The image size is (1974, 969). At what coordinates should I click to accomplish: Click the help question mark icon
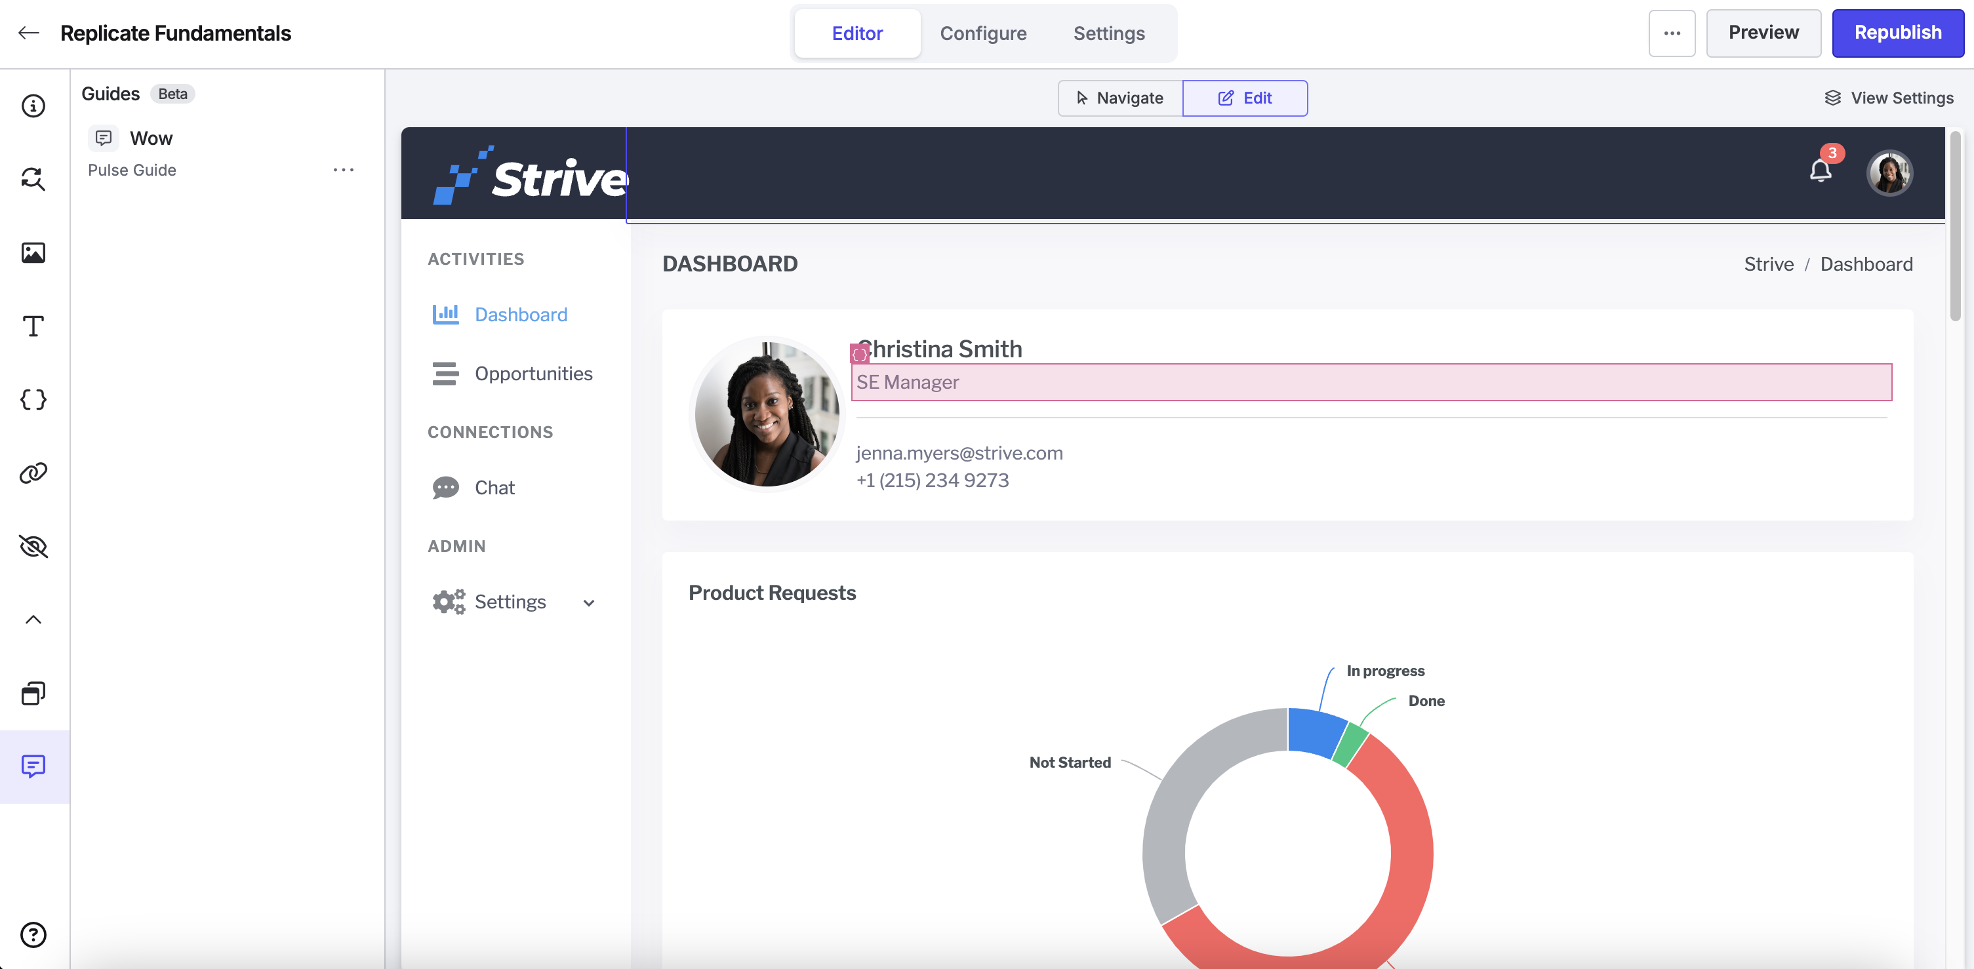[x=33, y=934]
